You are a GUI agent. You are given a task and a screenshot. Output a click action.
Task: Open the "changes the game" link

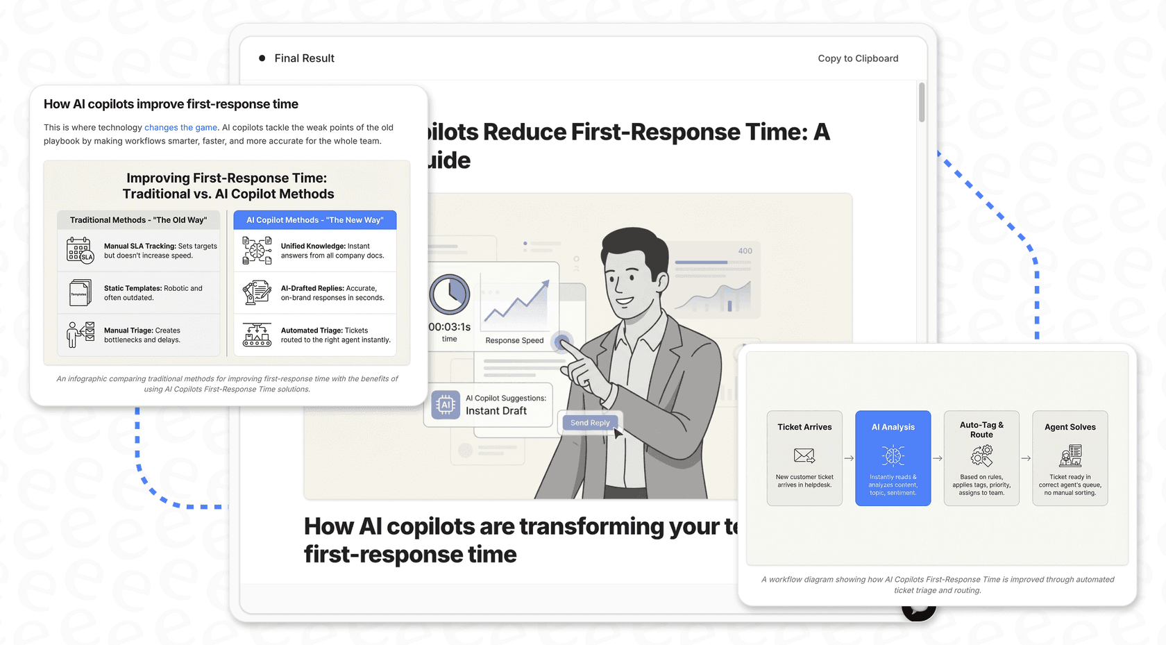[180, 128]
